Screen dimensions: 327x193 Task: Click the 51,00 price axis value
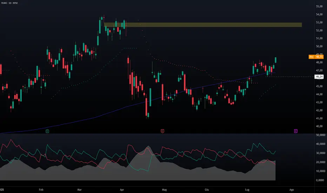[319, 38]
